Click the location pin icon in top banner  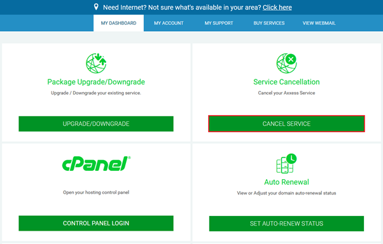[96, 7]
